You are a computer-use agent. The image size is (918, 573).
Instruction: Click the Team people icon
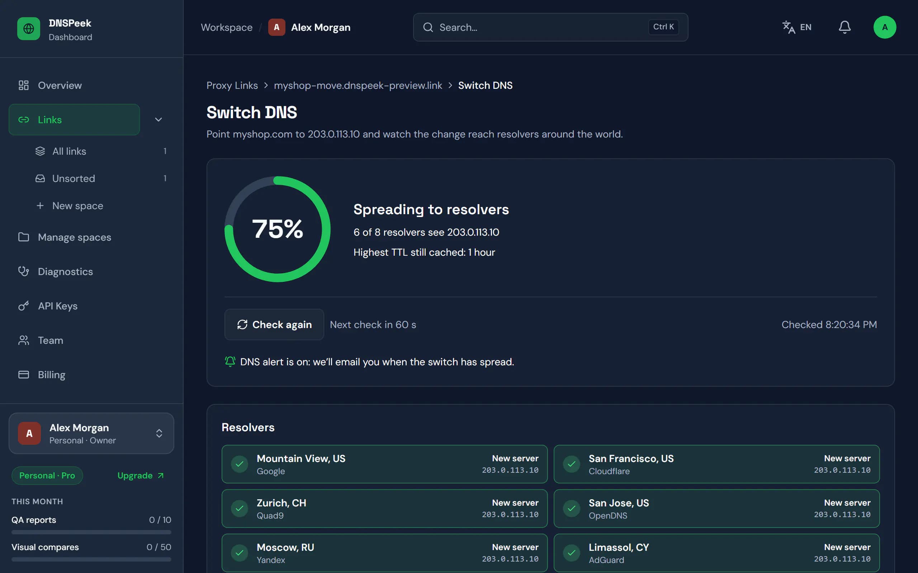[x=24, y=340]
